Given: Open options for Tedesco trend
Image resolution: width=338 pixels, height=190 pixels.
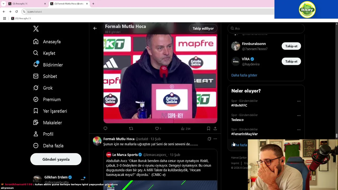Looking at the screenshot, I should click(299, 115).
